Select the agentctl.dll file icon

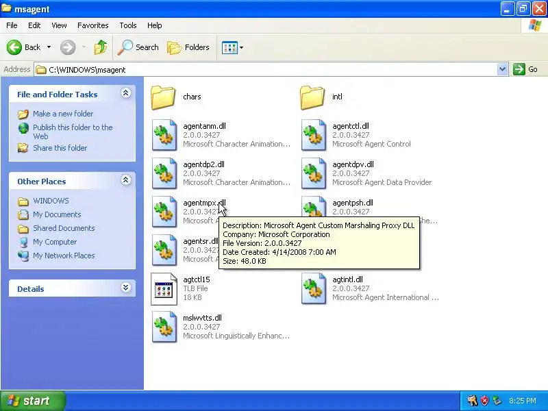314,135
